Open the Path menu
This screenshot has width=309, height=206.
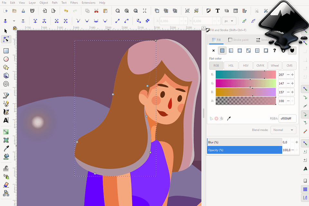pyautogui.click(x=55, y=3)
